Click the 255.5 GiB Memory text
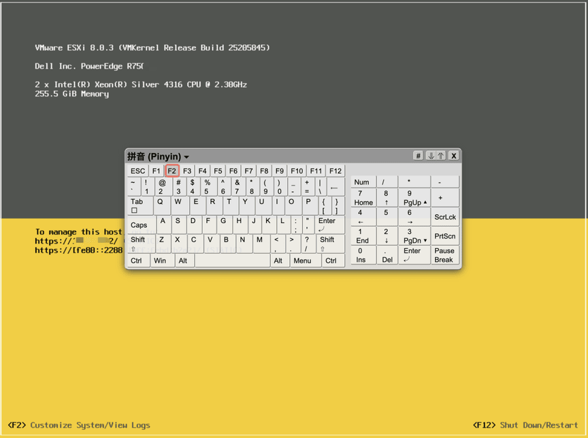The width and height of the screenshot is (588, 438). tap(71, 94)
